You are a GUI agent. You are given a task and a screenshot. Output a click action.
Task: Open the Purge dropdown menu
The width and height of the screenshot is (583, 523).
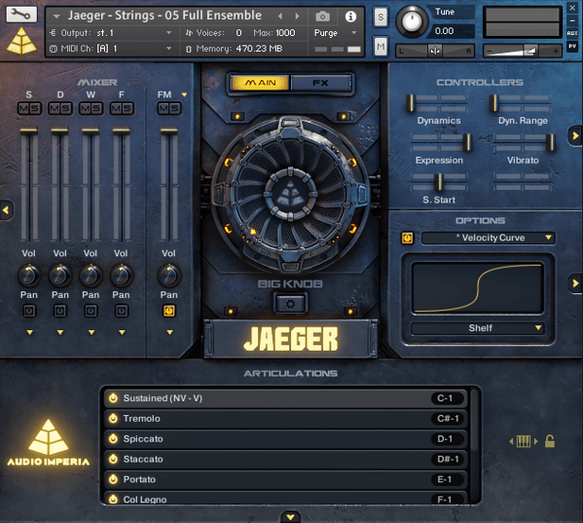pos(335,33)
